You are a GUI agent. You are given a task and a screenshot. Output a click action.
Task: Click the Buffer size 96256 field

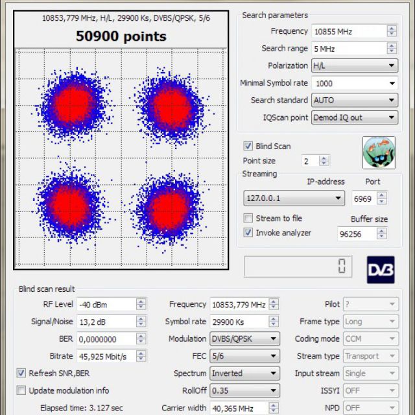(x=357, y=234)
